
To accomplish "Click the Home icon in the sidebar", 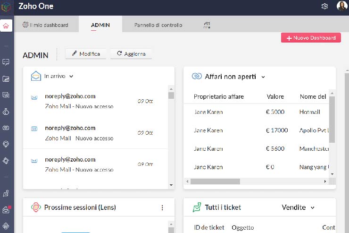I will click(6, 26).
